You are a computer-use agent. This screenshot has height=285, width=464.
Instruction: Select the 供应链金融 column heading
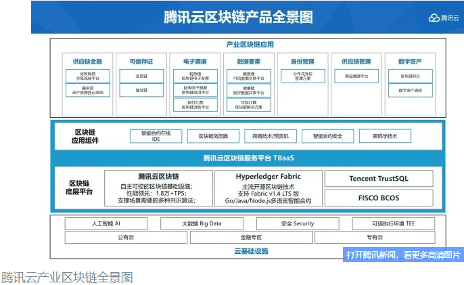pos(88,62)
